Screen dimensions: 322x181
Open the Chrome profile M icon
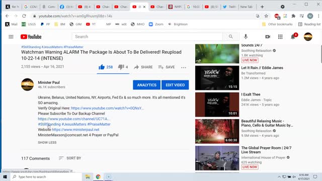tap(310, 16)
